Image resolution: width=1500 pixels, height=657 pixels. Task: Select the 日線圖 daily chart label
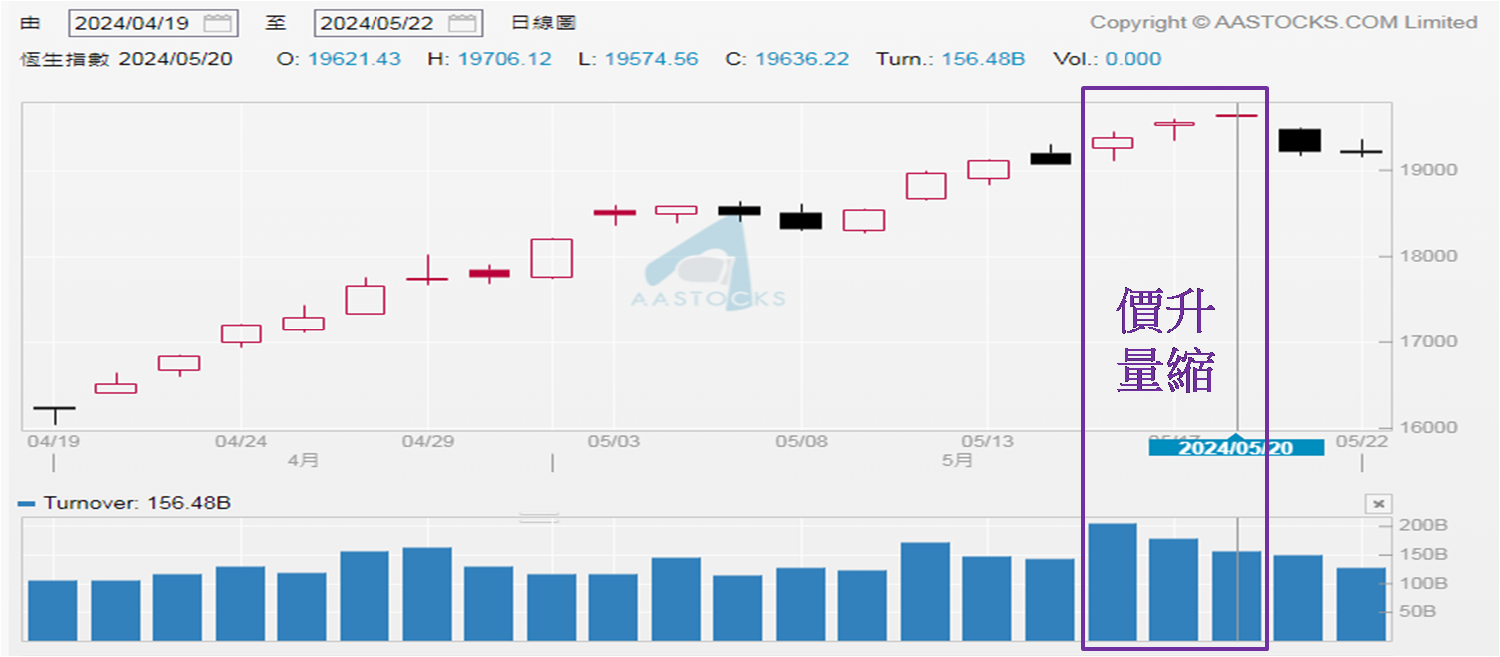[x=543, y=23]
